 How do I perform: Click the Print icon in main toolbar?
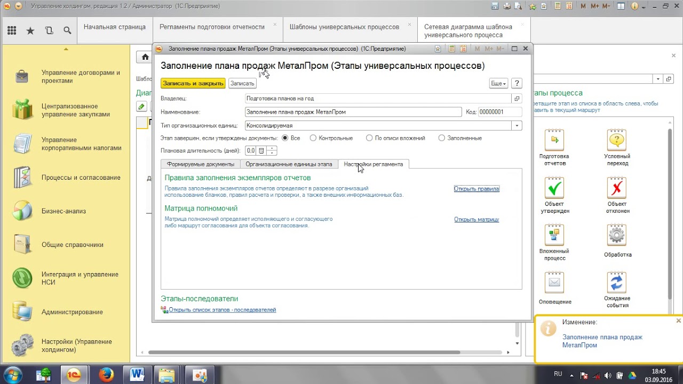pos(506,6)
